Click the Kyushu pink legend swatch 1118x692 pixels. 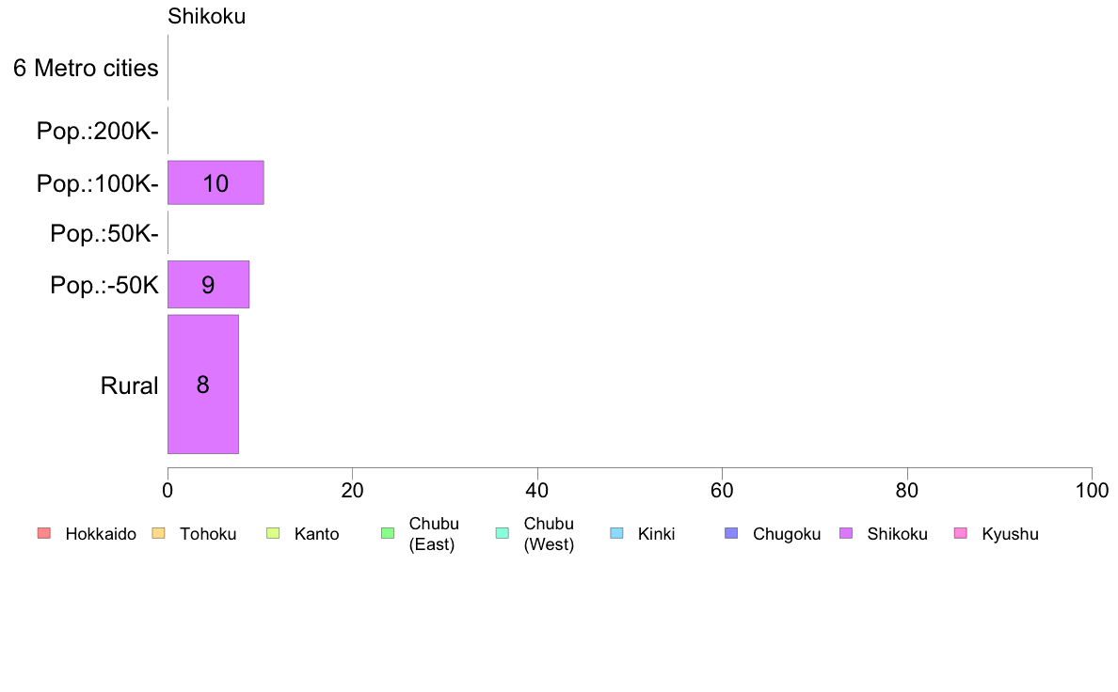pos(961,533)
